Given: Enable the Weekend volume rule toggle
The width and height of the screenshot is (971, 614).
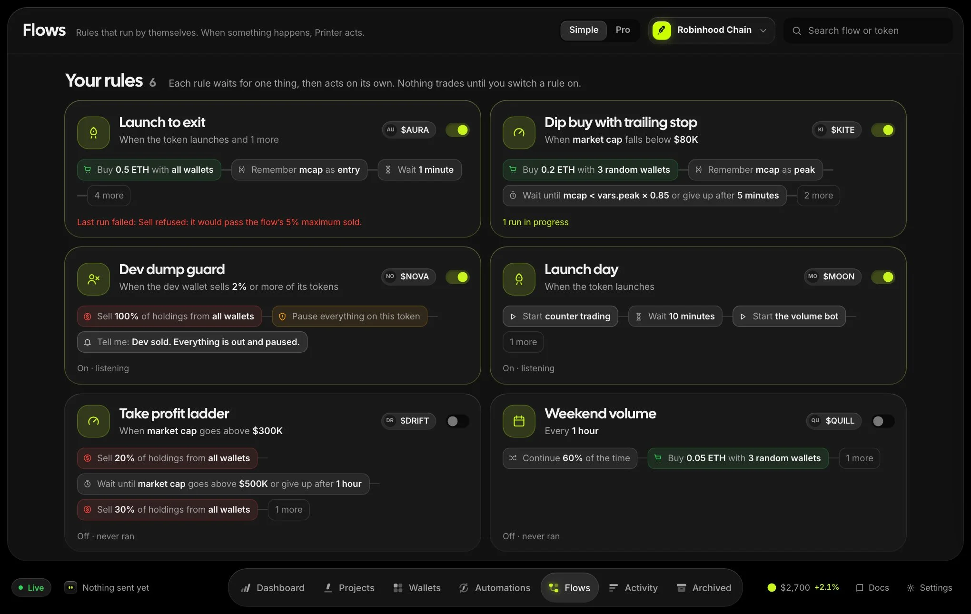Looking at the screenshot, I should (883, 421).
